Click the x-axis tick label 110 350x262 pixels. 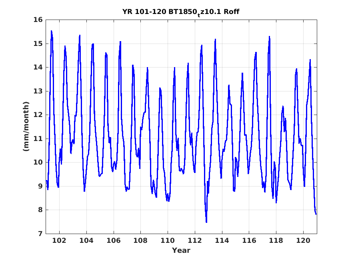click(168, 240)
